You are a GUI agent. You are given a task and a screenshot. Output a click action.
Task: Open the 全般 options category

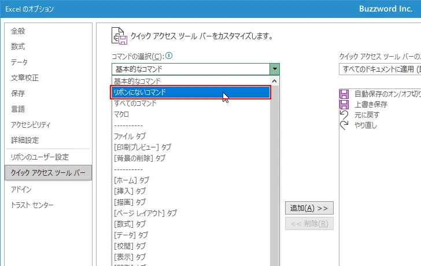49,31
